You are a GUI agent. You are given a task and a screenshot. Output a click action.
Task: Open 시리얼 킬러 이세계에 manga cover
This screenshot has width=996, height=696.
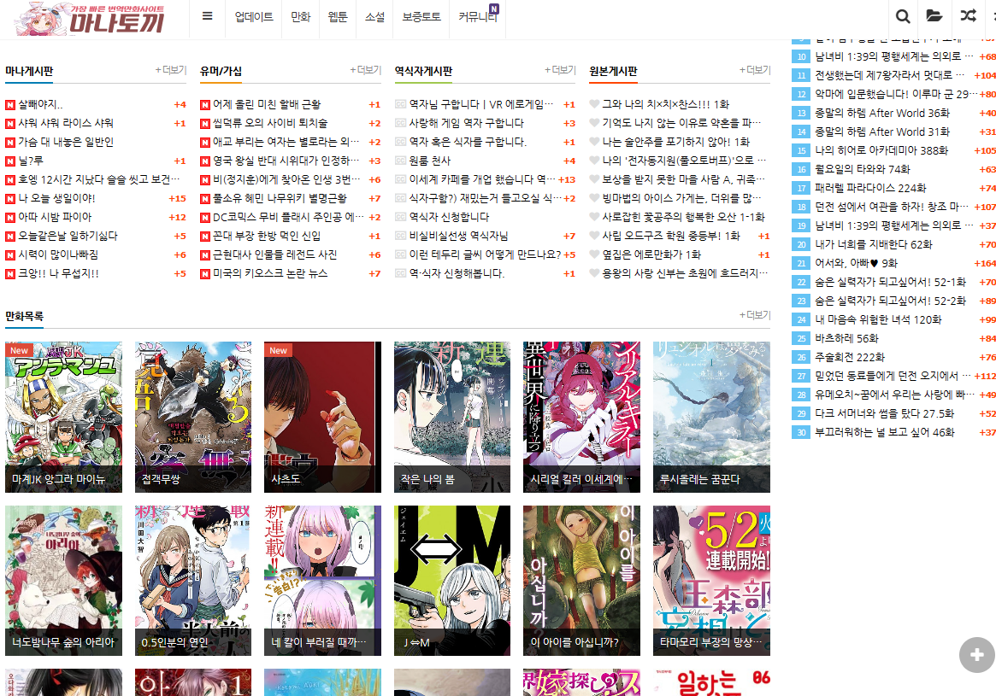pyautogui.click(x=582, y=417)
